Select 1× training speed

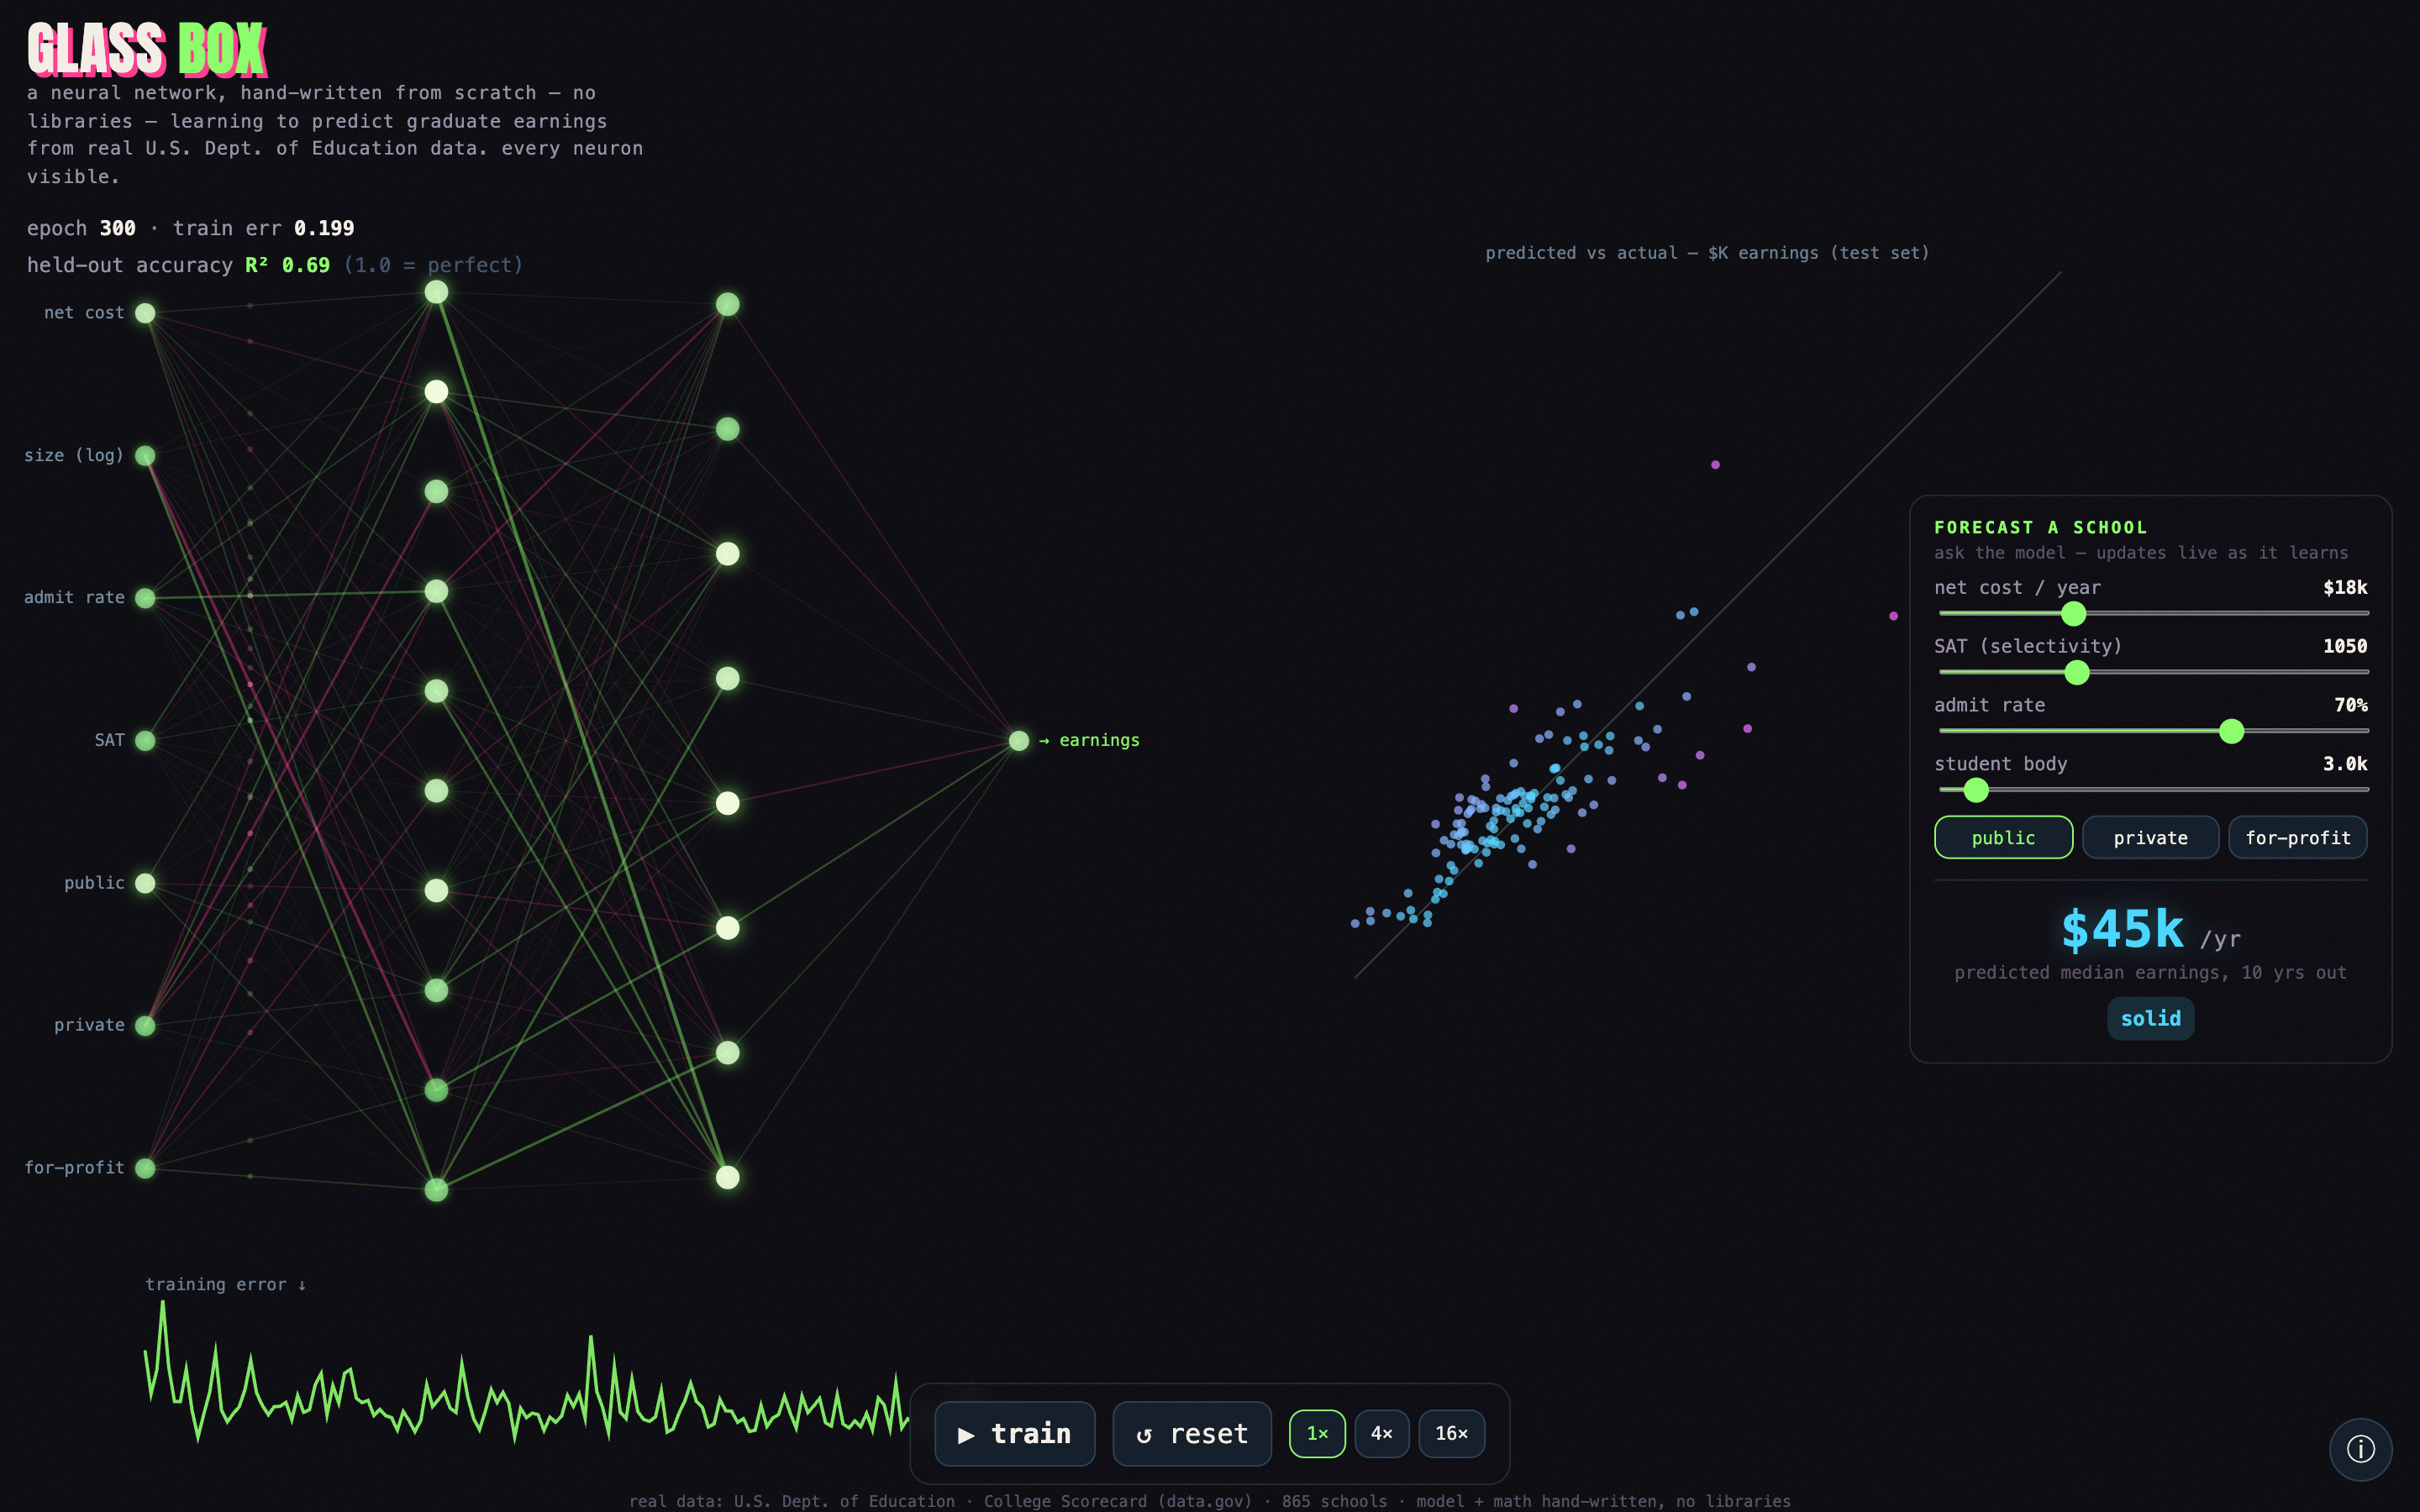pos(1317,1433)
